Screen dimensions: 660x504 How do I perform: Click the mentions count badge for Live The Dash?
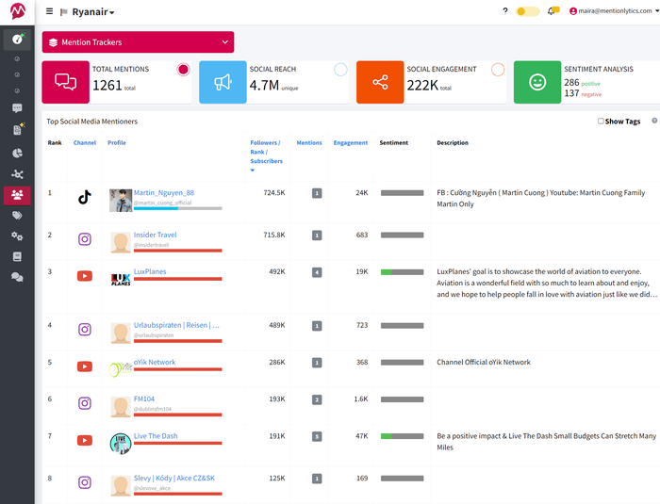[317, 436]
